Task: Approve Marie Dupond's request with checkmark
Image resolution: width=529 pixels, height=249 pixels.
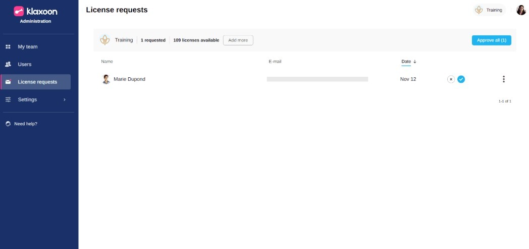Action: tap(461, 79)
